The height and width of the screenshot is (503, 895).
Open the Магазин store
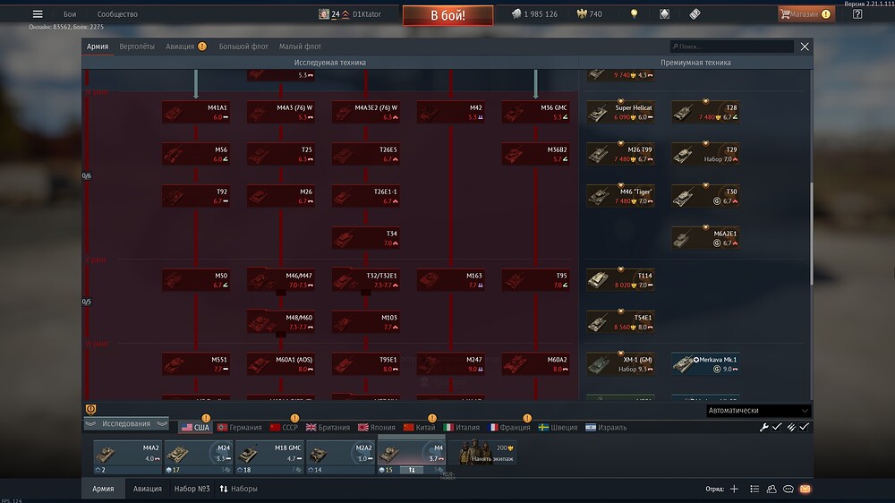point(806,14)
